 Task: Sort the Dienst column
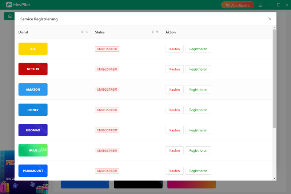coord(82,32)
